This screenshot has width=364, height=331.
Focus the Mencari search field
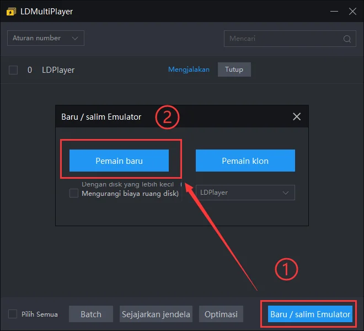pos(290,39)
